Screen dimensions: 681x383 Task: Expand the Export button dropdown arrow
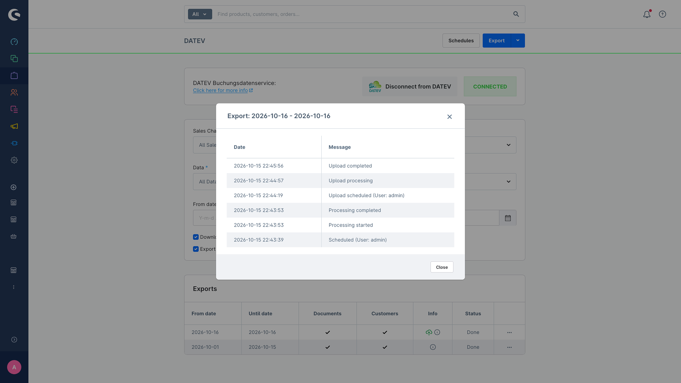pyautogui.click(x=518, y=40)
